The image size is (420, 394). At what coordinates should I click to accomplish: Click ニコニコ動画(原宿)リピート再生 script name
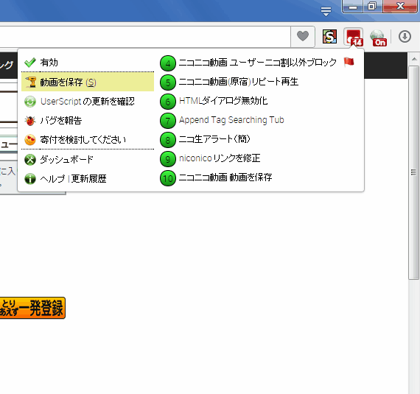[239, 82]
